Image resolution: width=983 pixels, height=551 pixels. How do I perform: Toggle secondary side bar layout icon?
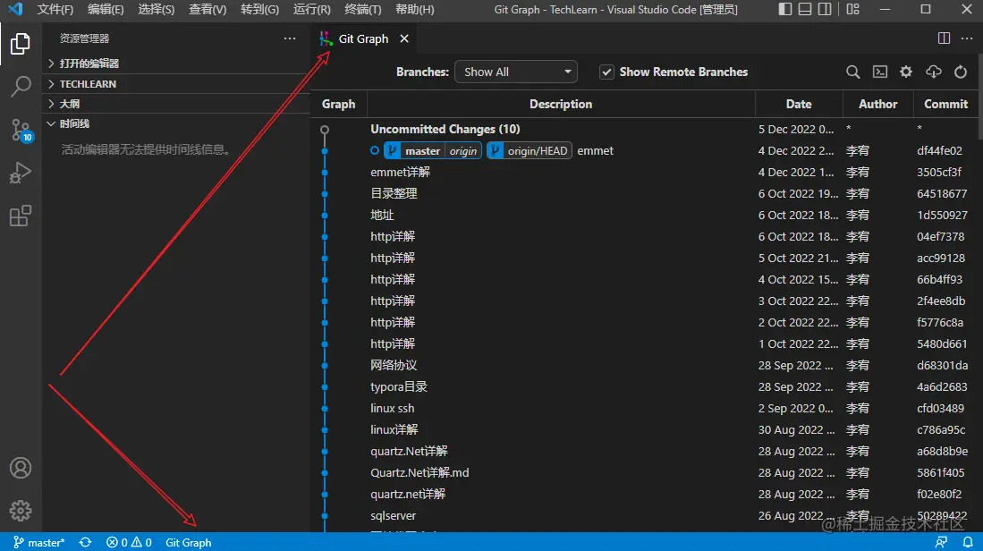825,10
